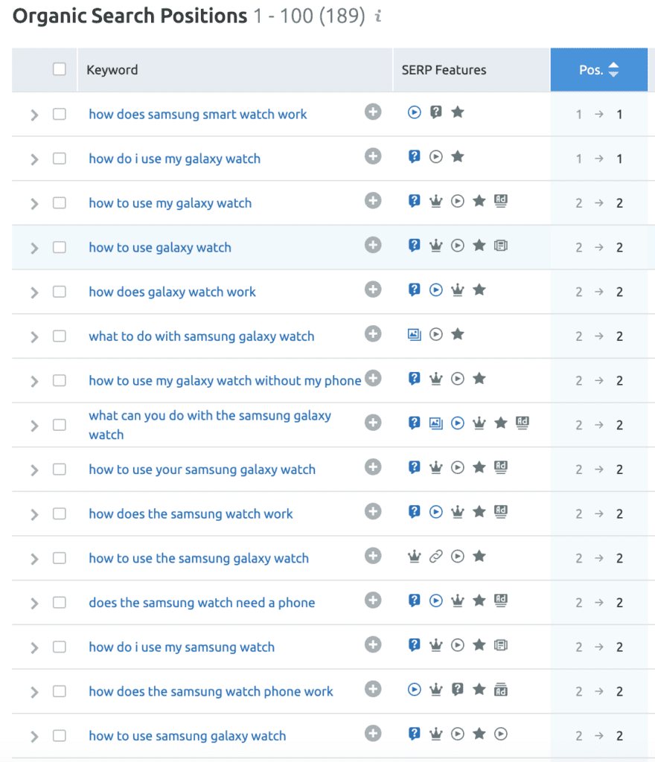Expand row 'how to use galaxy watch'
The width and height of the screenshot is (655, 762).
point(34,249)
